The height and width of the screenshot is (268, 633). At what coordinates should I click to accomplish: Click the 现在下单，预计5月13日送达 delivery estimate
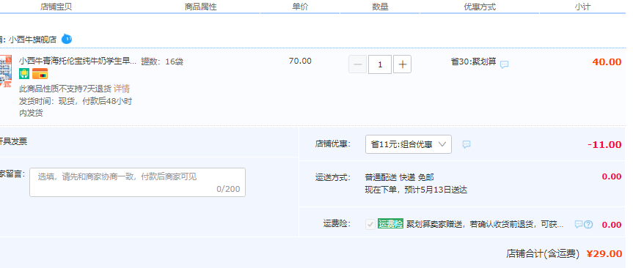click(x=416, y=190)
